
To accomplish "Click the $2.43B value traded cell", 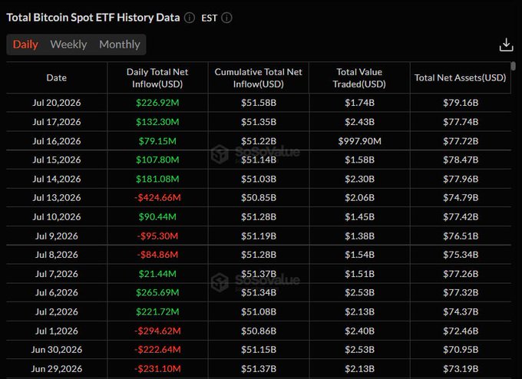I will (x=359, y=122).
